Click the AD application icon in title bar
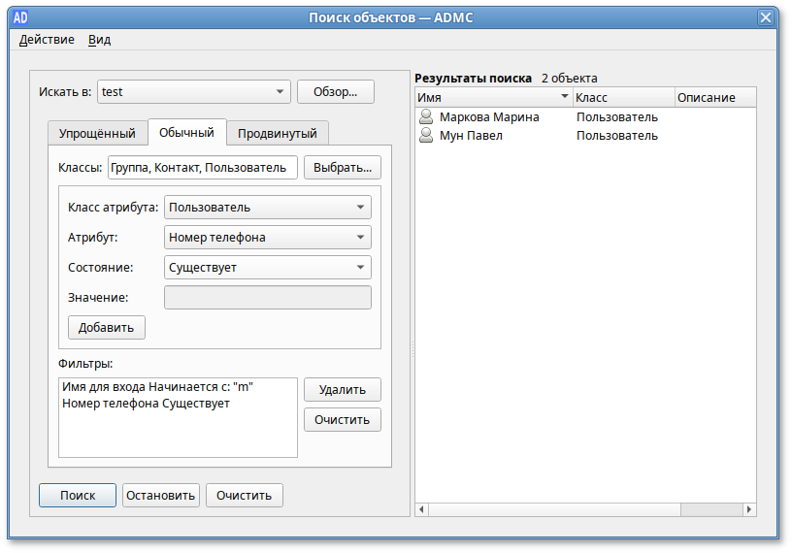Screen dimensions: 792x553 click(x=20, y=17)
